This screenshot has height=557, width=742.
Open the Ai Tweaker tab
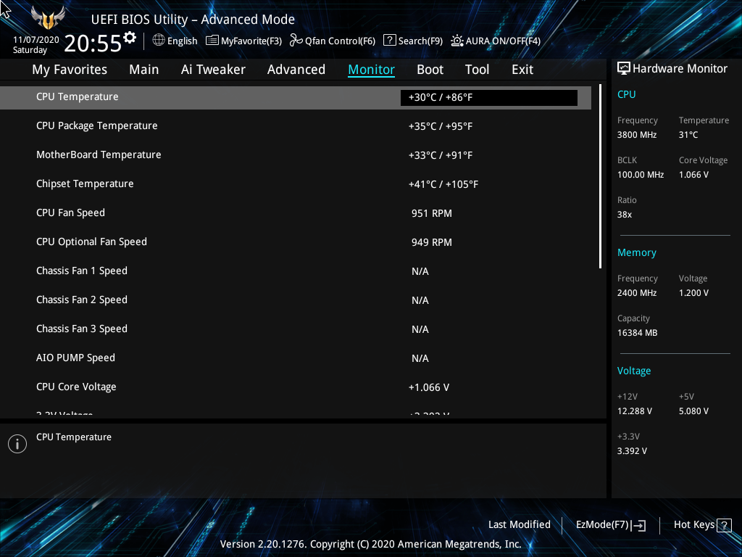pyautogui.click(x=213, y=70)
